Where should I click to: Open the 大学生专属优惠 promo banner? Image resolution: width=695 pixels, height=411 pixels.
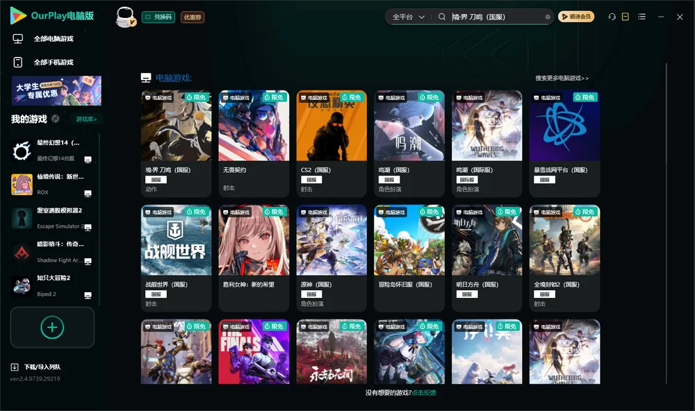(56, 90)
